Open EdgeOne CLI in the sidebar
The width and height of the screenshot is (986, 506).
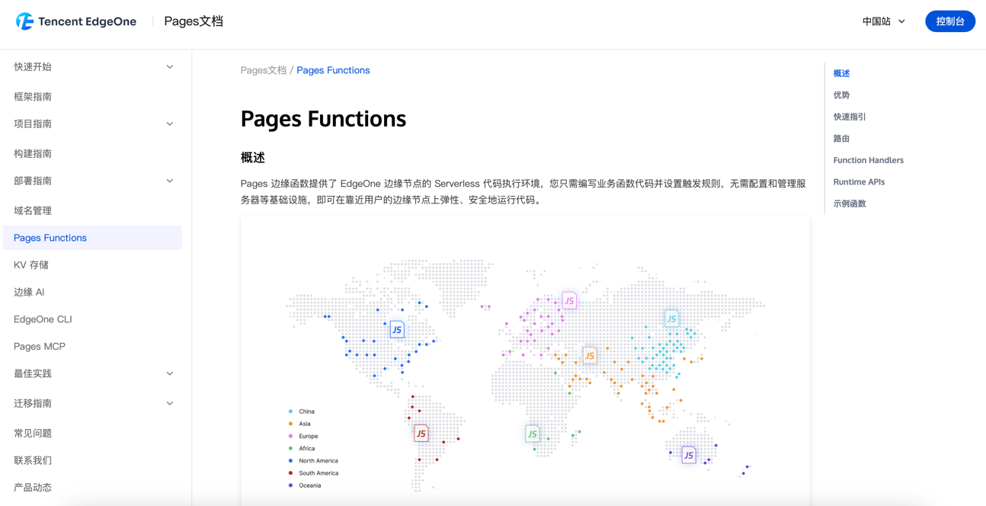(43, 319)
